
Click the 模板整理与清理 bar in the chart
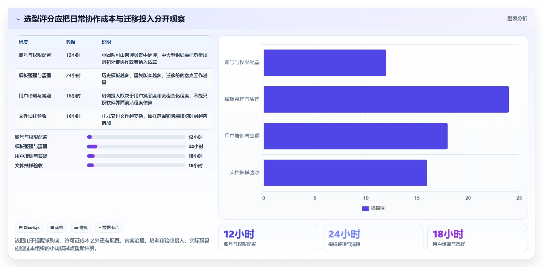[386, 99]
